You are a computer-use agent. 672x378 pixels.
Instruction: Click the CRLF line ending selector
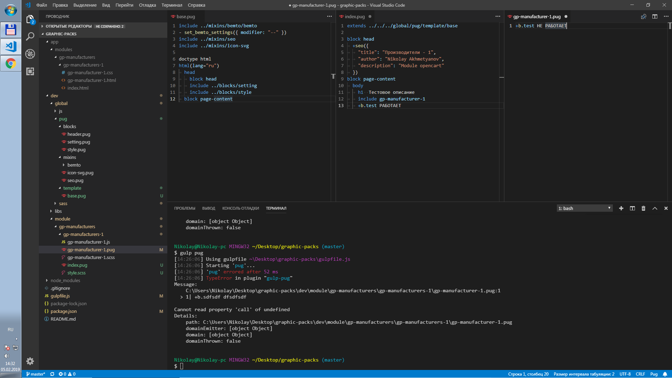pyautogui.click(x=640, y=374)
